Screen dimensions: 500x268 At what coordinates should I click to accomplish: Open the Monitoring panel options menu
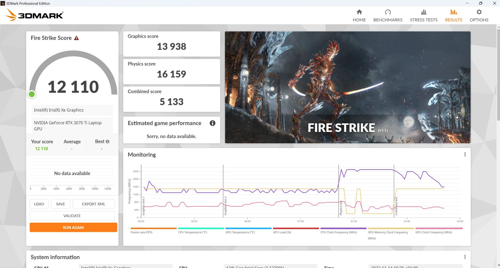(x=465, y=154)
